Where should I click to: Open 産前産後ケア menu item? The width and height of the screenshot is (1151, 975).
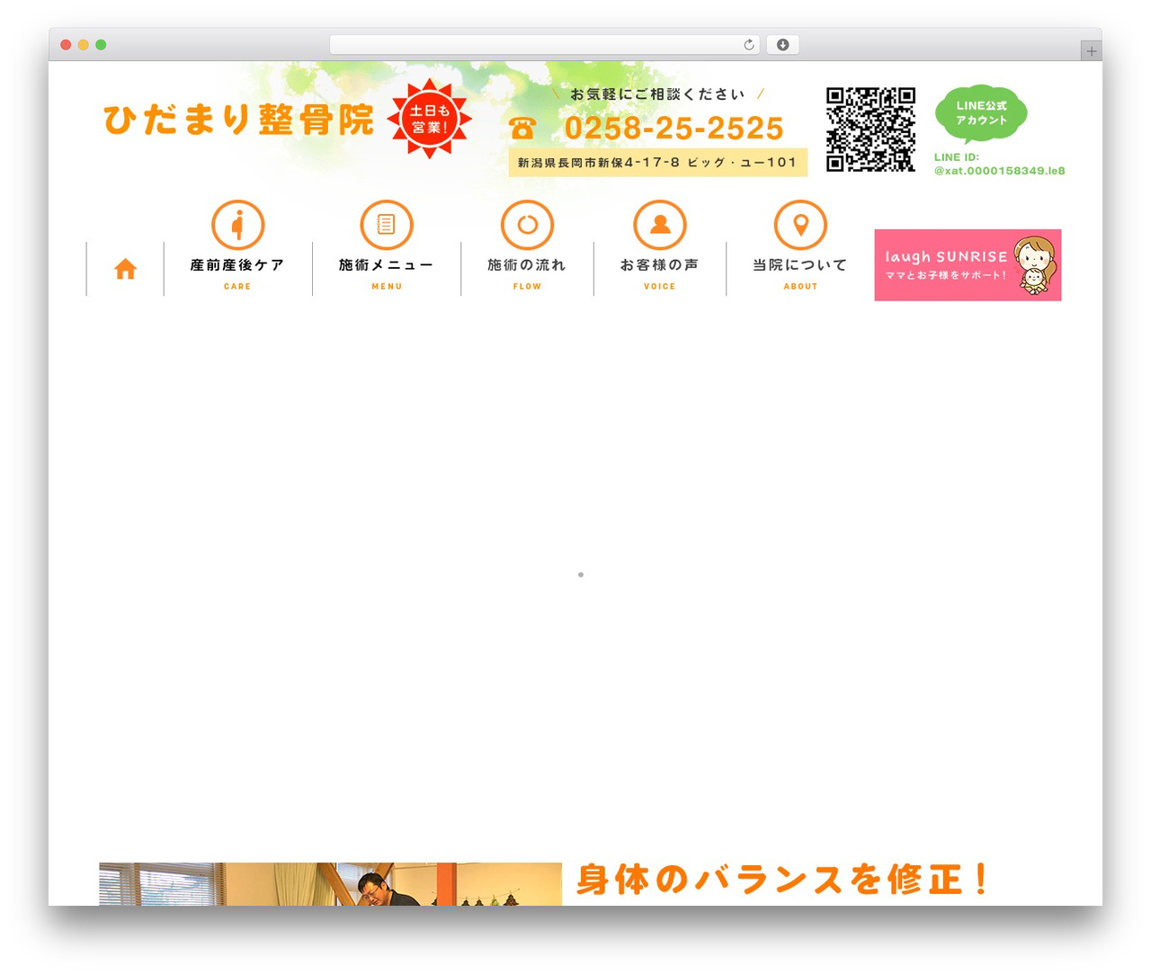coord(237,265)
